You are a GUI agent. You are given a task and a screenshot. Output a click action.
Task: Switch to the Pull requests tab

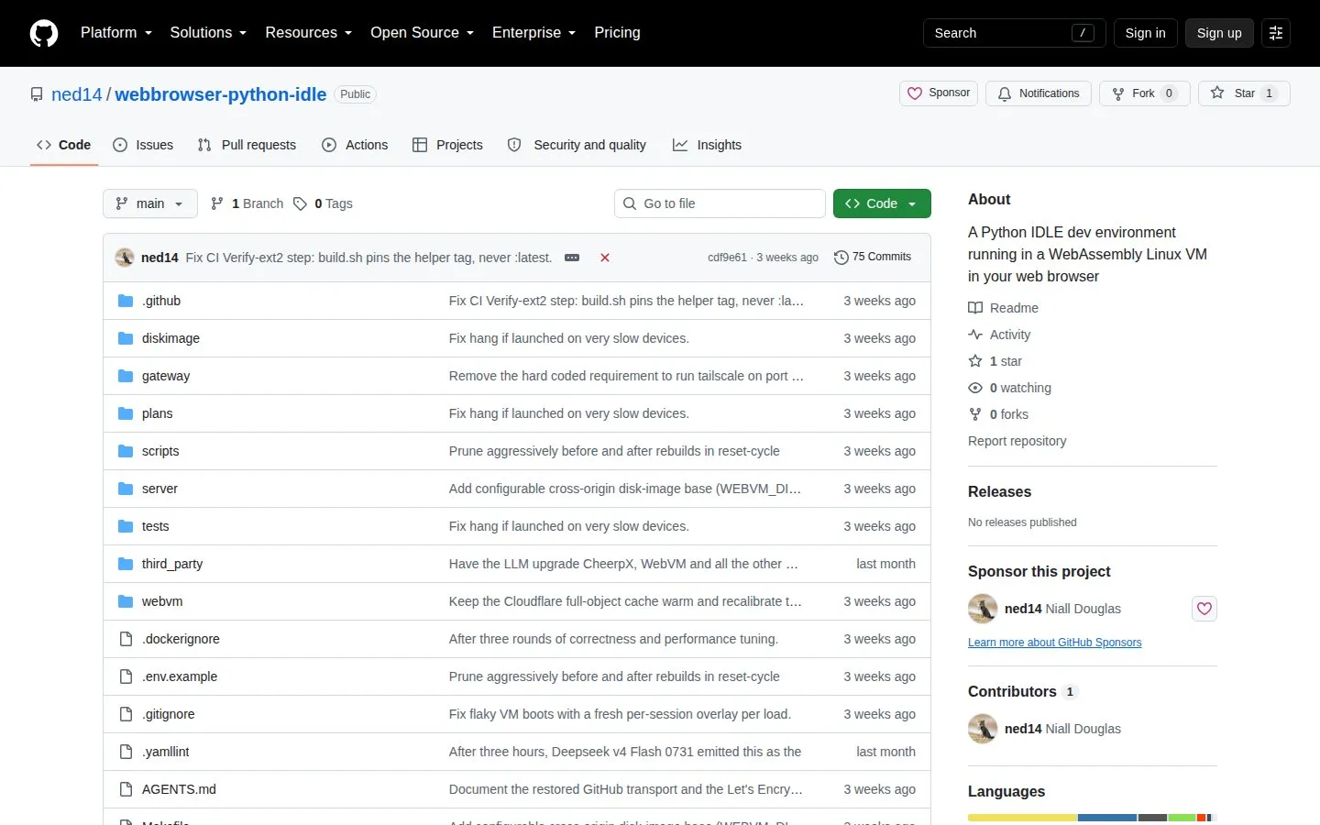click(x=247, y=145)
